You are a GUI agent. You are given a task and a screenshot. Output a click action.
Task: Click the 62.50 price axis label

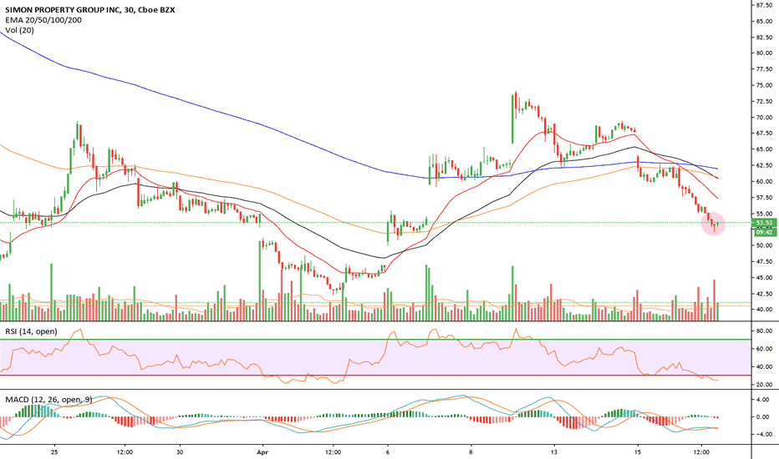click(x=764, y=165)
